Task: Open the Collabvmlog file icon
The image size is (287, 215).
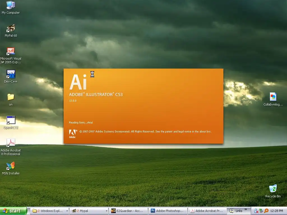Action: (273, 99)
